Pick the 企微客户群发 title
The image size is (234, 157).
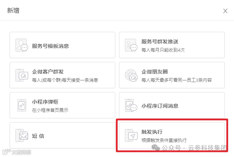point(48,71)
